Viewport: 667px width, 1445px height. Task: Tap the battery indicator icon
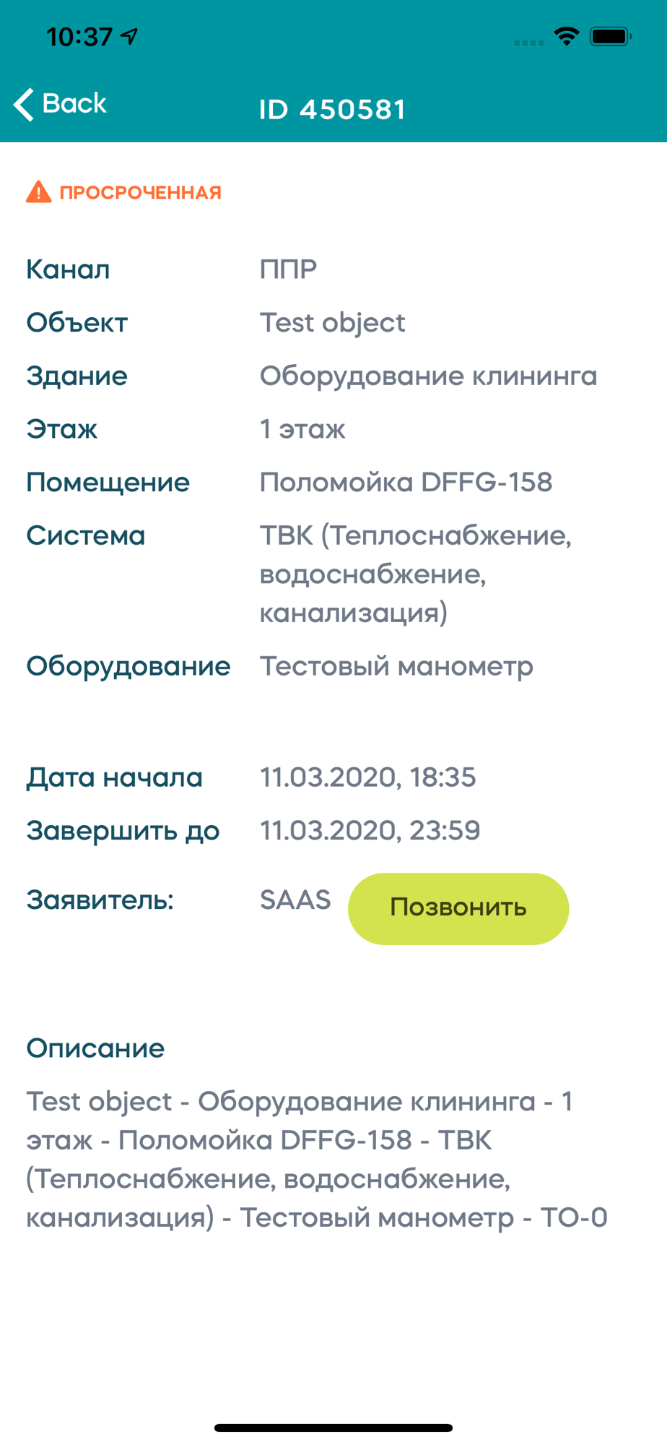tap(610, 36)
